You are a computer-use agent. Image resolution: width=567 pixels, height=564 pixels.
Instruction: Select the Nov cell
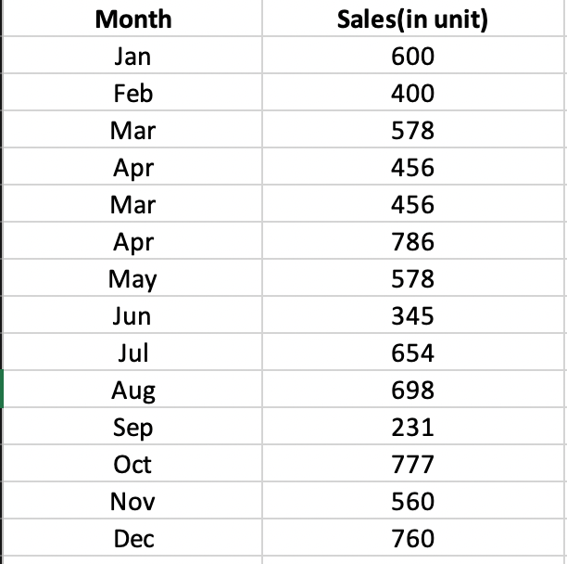point(132,502)
